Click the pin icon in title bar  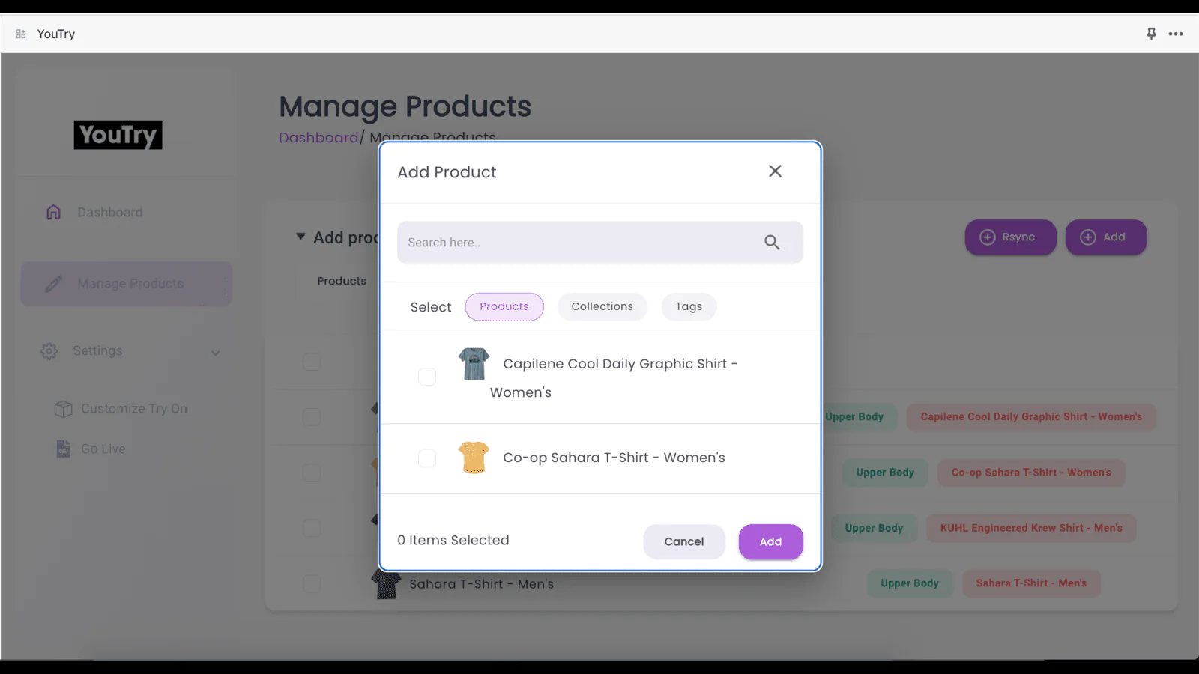click(1151, 34)
